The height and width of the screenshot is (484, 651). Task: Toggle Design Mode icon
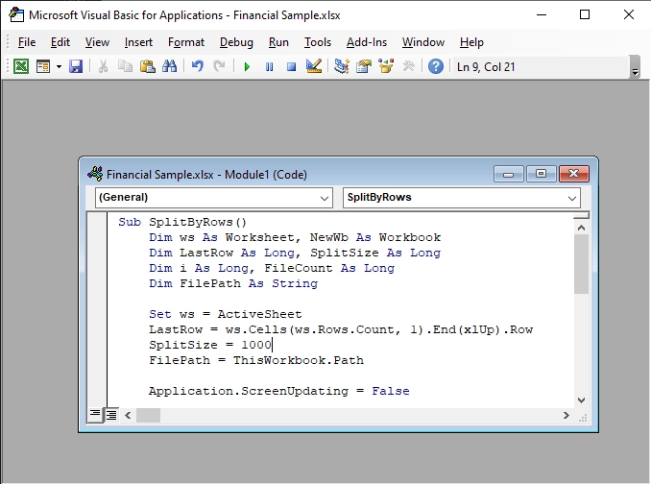pyautogui.click(x=314, y=66)
